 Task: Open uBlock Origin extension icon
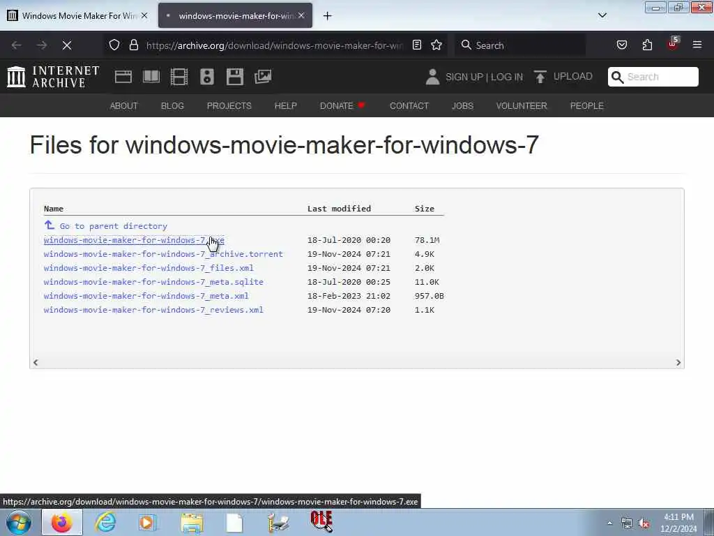(x=673, y=44)
